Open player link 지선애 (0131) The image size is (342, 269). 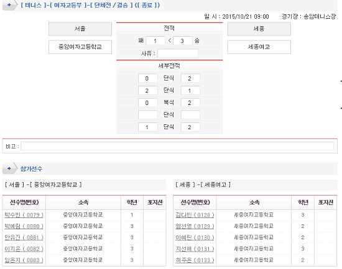195,248
